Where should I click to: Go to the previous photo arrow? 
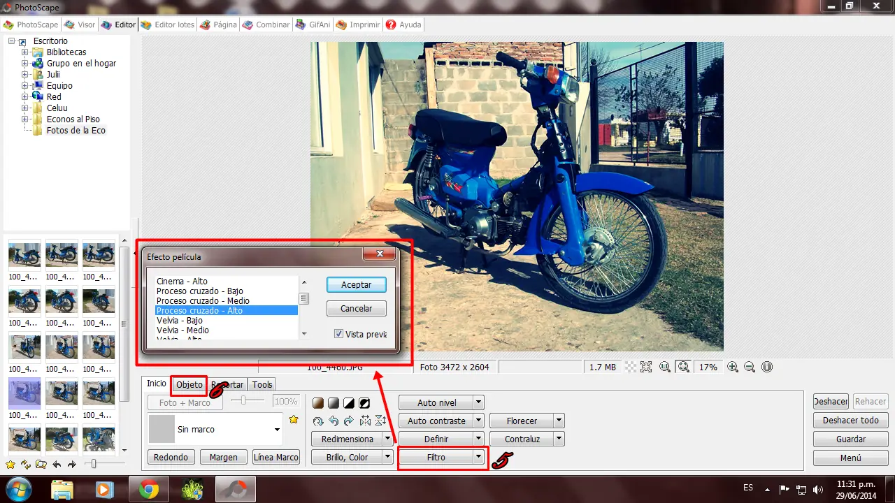[57, 465]
